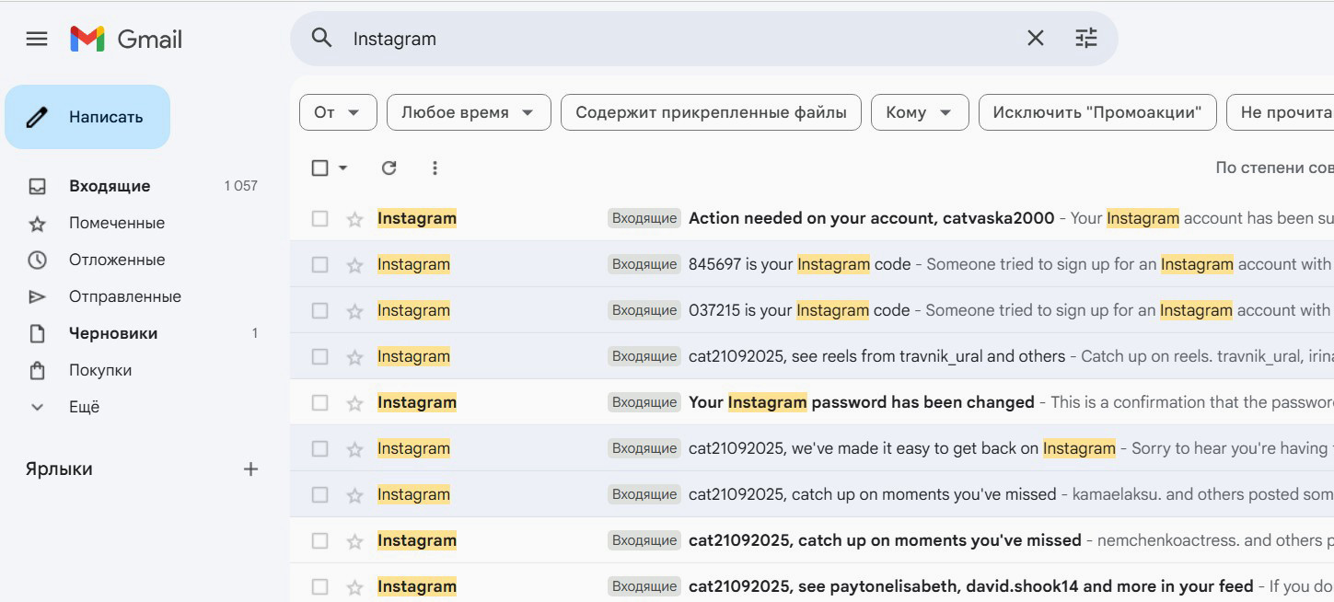This screenshot has height=602, width=1334.
Task: Open the main navigation hamburger menu
Action: pos(36,38)
